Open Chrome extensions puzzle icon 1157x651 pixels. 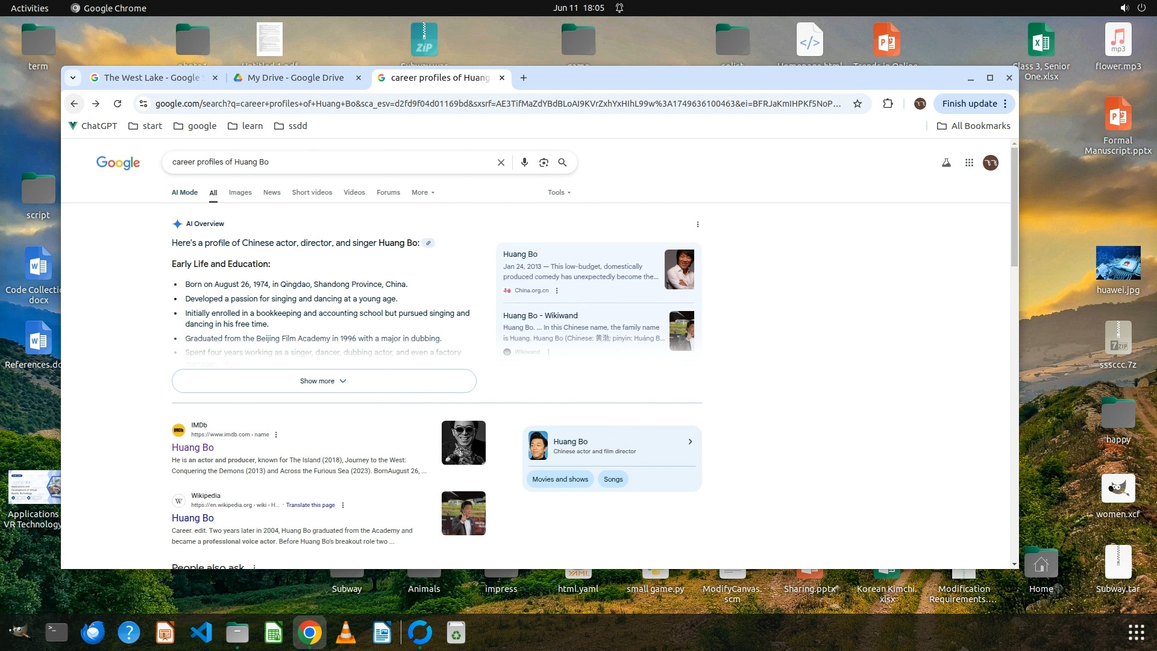tap(888, 104)
